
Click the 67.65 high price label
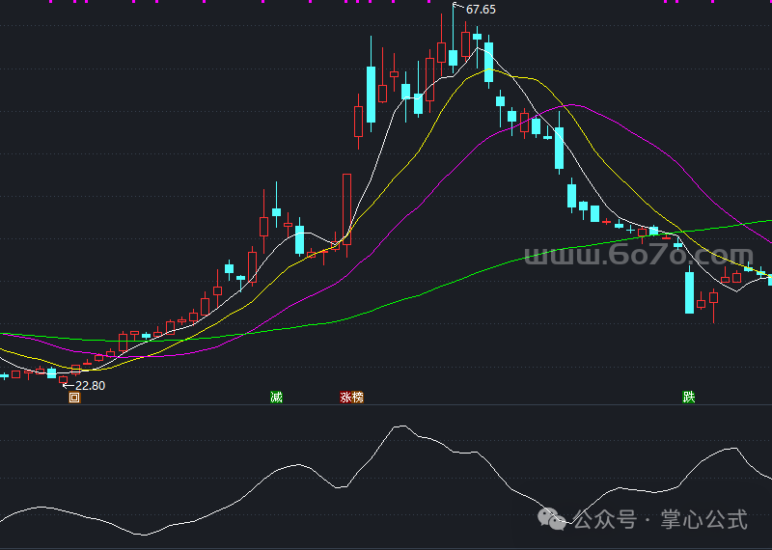click(x=481, y=10)
